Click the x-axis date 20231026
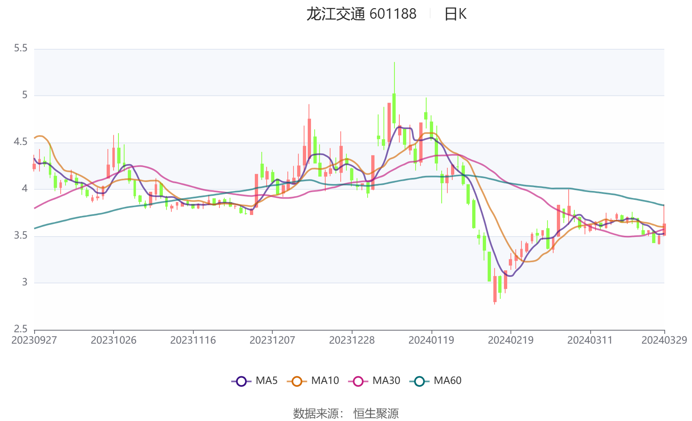 click(x=114, y=340)
